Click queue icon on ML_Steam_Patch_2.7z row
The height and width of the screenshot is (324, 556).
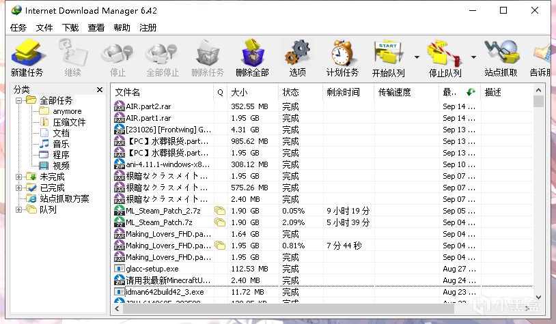pyautogui.click(x=220, y=211)
